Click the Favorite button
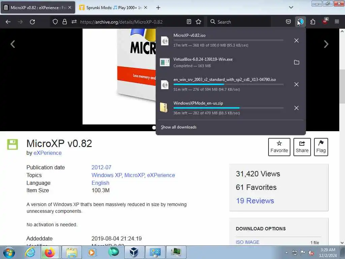 (279, 147)
